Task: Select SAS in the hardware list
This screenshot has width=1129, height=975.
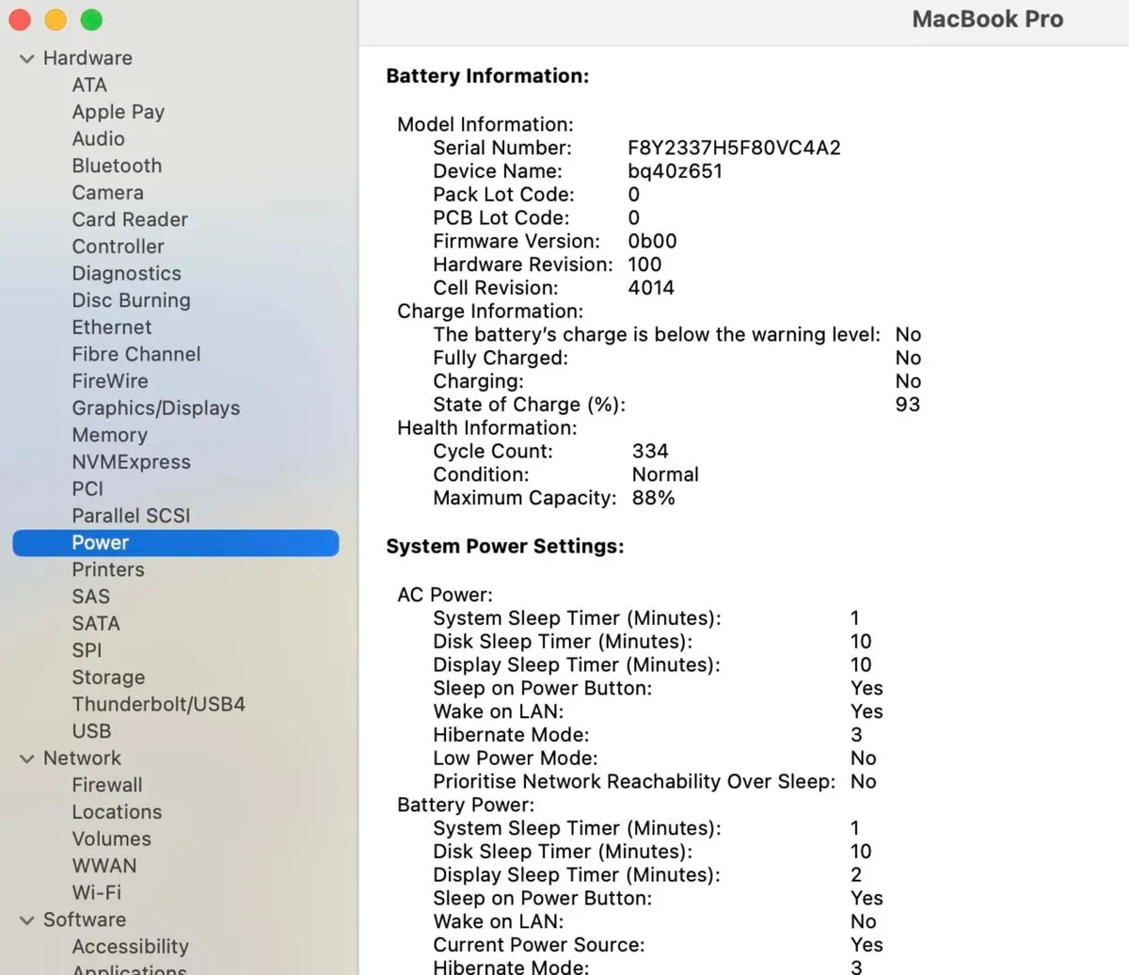Action: tap(90, 597)
